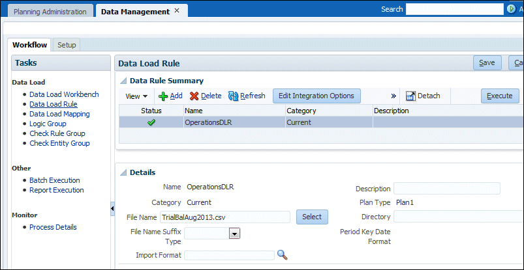The width and height of the screenshot is (524, 270).
Task: Collapse the Data Rule Summary section
Action: (123, 81)
